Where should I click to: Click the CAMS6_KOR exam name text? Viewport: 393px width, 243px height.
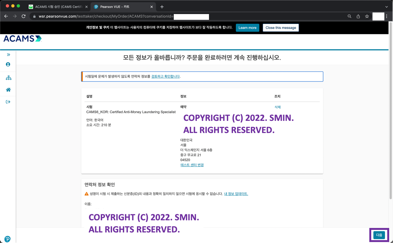[x=131, y=112]
